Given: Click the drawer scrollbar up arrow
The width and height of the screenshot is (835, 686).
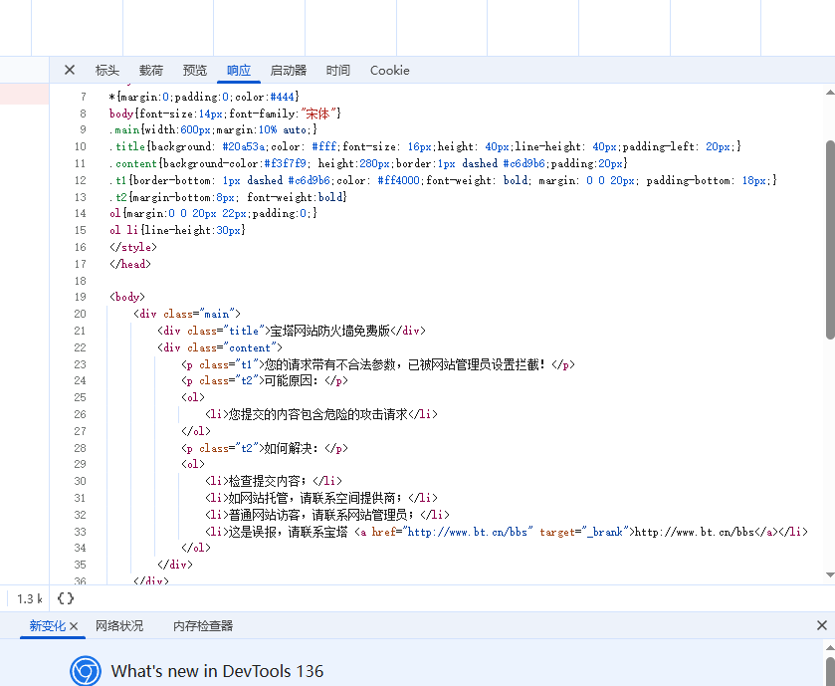Looking at the screenshot, I should pyautogui.click(x=829, y=647).
